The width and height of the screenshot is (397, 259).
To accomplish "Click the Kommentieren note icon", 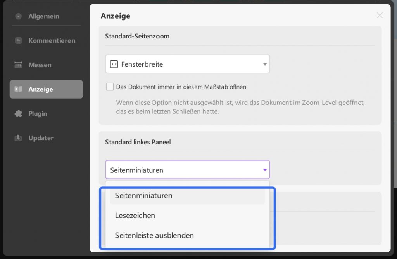I will coord(18,41).
